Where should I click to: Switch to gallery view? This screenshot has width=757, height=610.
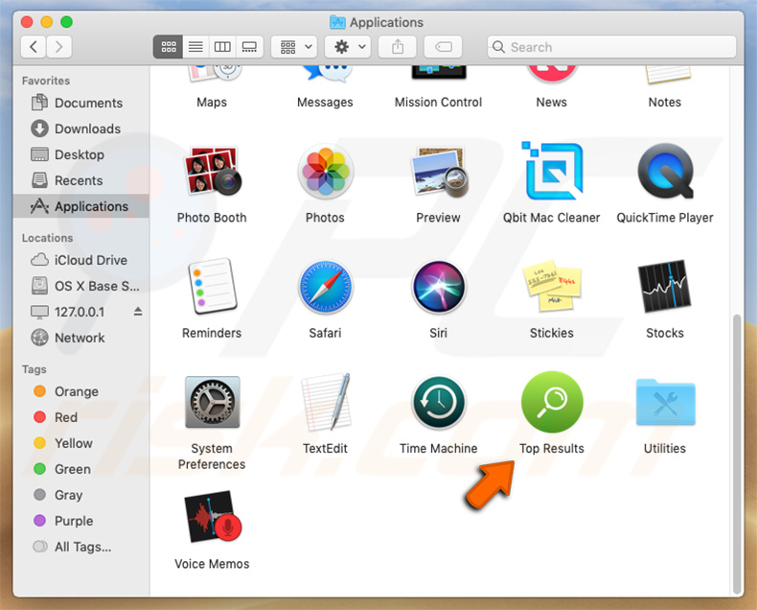[249, 47]
